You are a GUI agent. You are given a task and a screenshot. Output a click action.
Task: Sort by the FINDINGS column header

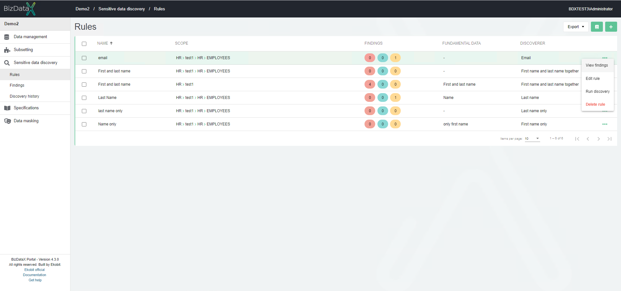[x=373, y=43]
